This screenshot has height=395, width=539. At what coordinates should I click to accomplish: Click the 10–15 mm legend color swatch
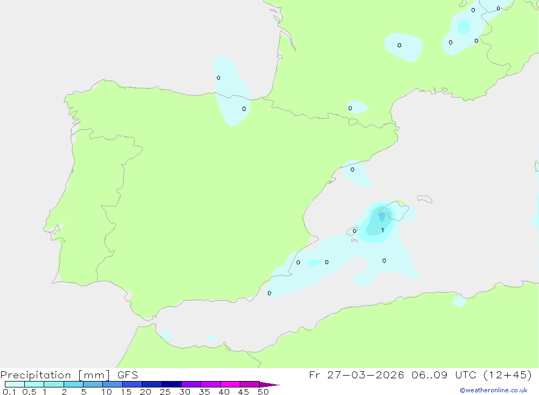pyautogui.click(x=113, y=384)
